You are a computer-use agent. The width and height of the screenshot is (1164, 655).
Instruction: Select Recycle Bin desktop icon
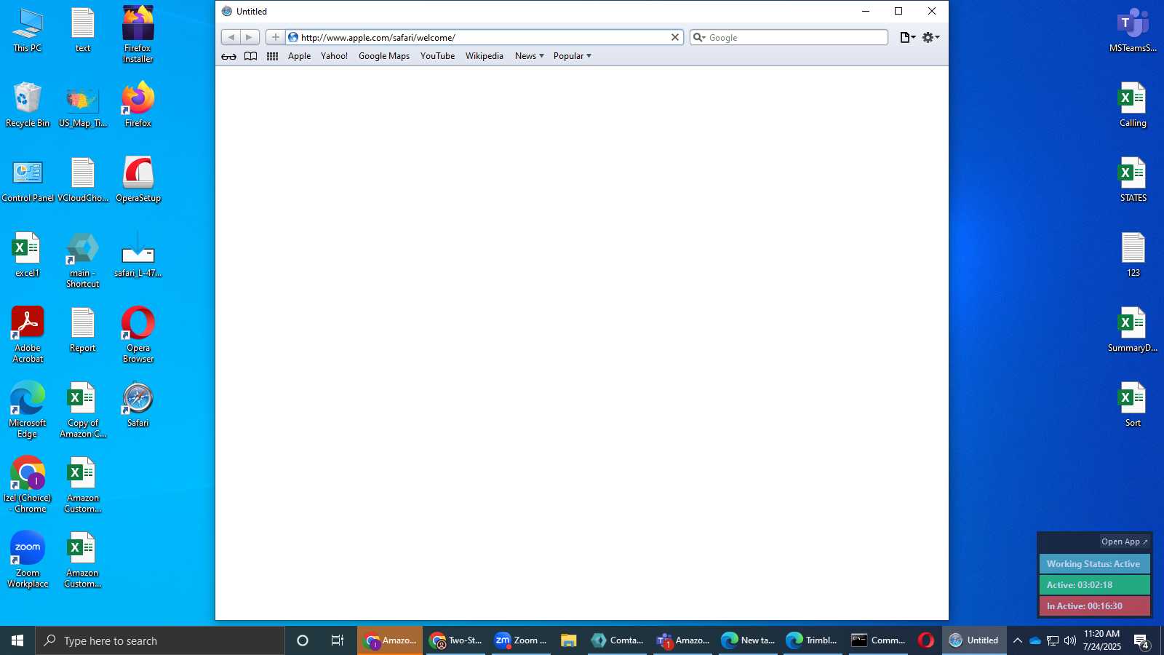tap(28, 105)
